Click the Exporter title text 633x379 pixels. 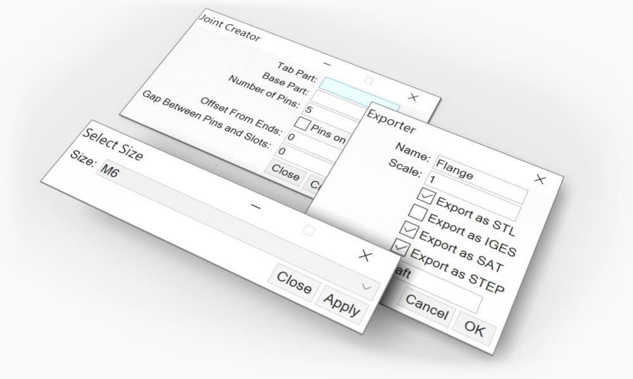point(391,121)
